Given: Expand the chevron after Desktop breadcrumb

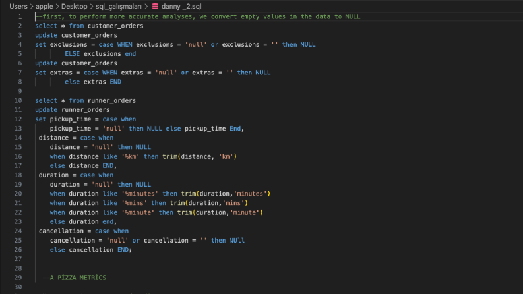Looking at the screenshot, I should click(92, 7).
